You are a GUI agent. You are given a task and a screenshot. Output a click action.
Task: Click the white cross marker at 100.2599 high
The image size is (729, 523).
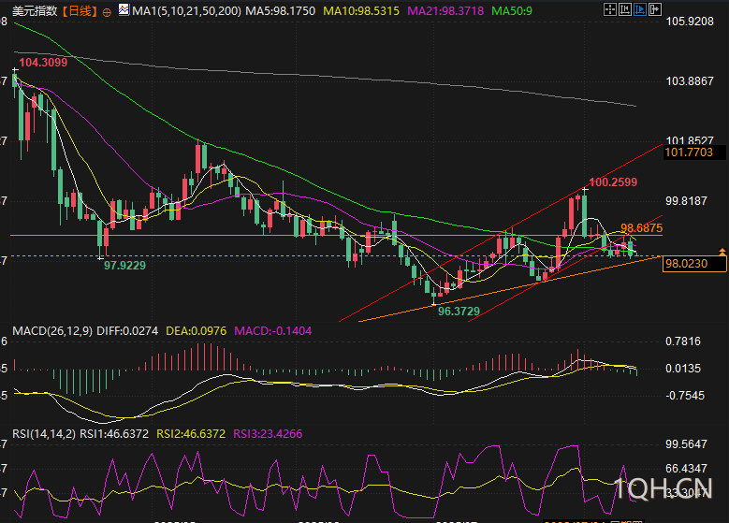[x=584, y=190]
